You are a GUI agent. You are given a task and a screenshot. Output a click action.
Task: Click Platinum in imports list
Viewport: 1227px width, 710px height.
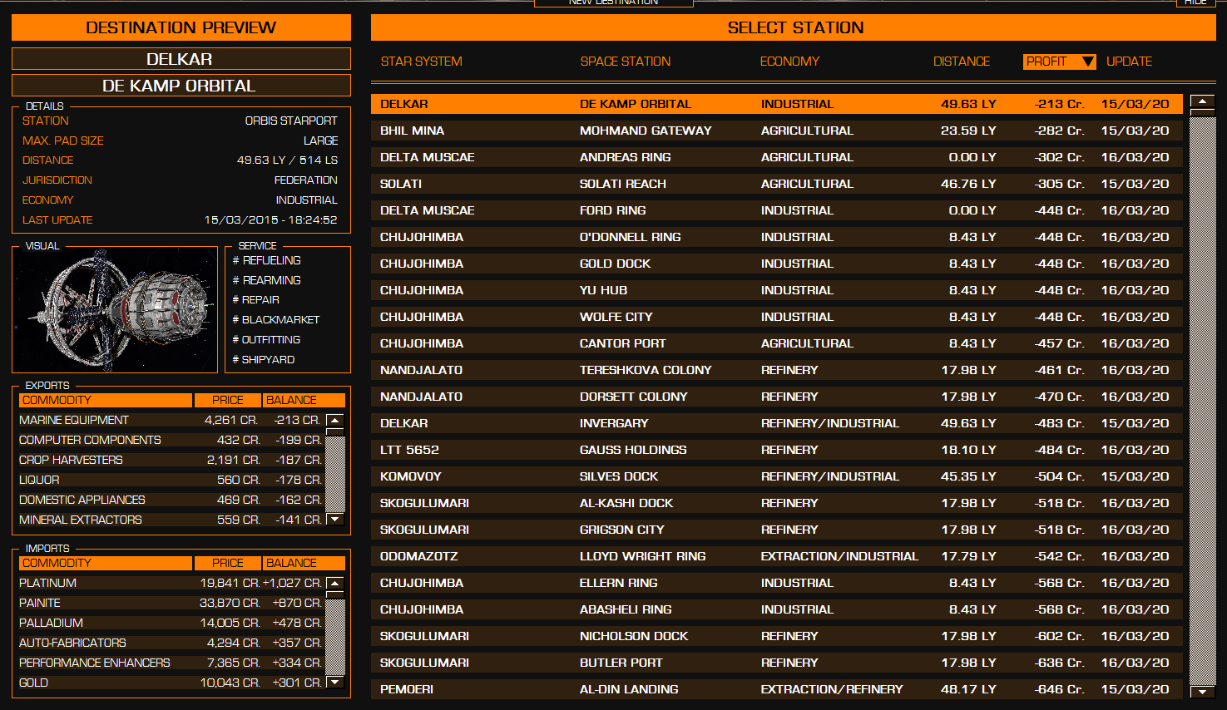tap(171, 583)
